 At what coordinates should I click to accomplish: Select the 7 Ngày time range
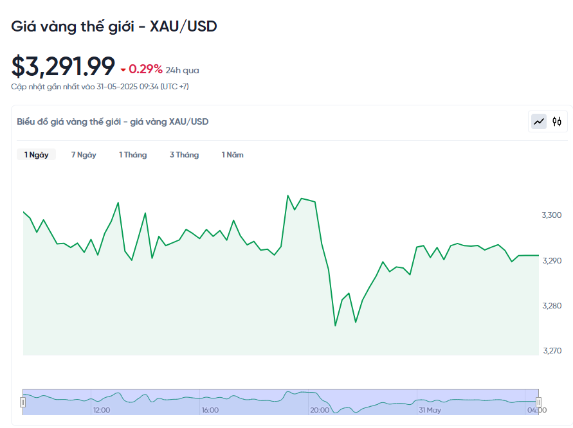tap(84, 154)
